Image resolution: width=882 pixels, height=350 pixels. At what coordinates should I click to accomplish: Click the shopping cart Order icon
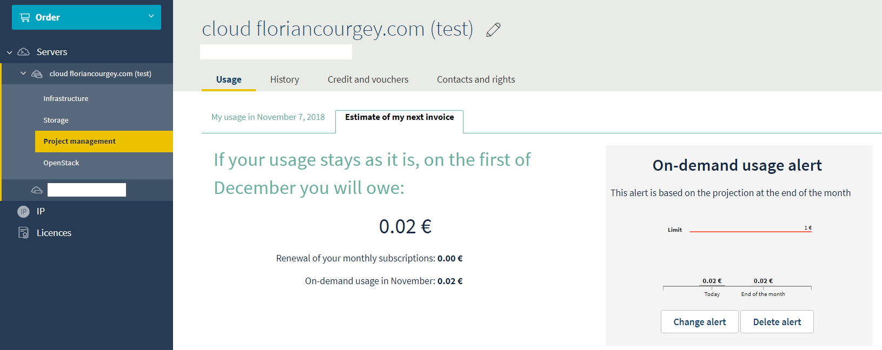pyautogui.click(x=25, y=17)
